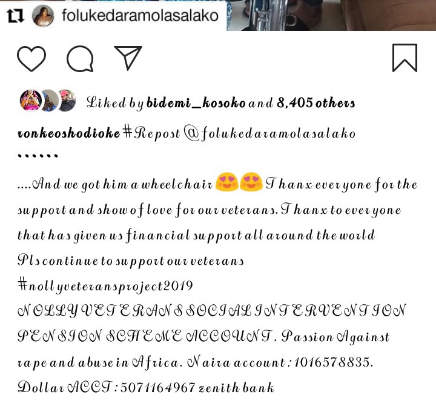Tap the heart like icon
436x406 pixels.
point(31,58)
